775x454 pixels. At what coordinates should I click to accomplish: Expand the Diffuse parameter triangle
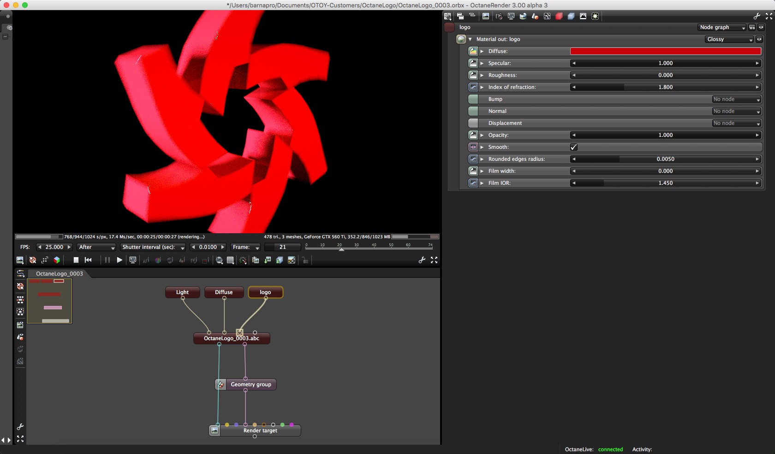[x=482, y=51]
